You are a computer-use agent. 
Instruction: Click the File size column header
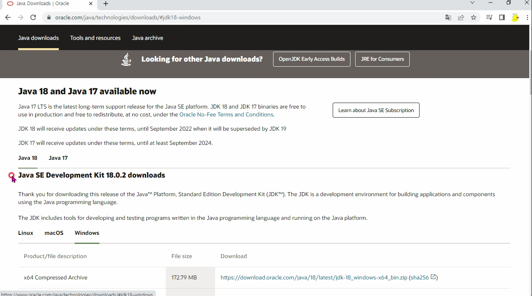pos(182,256)
